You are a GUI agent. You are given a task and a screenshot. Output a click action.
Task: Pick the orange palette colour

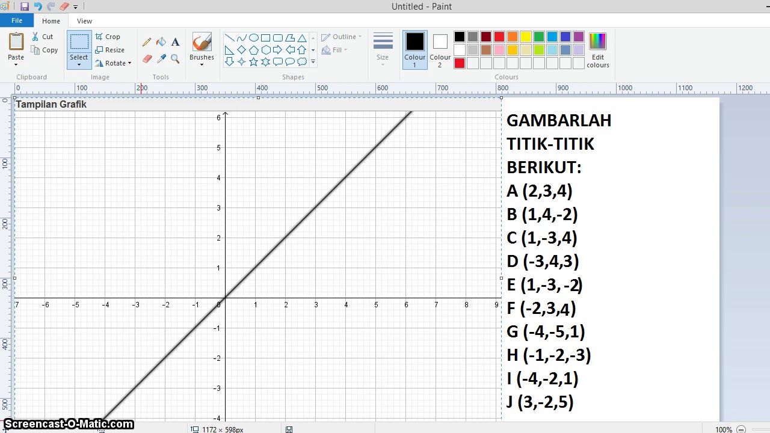click(513, 37)
